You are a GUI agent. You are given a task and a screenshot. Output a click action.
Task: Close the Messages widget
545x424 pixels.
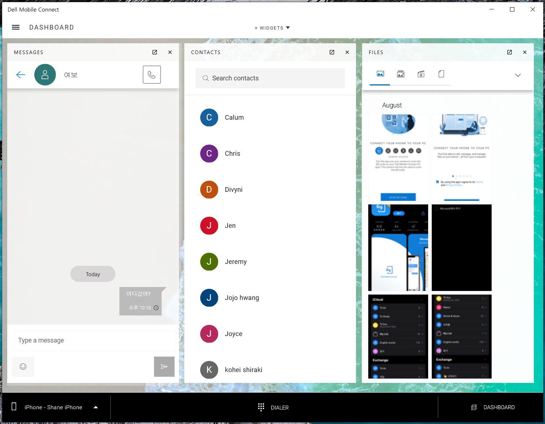pyautogui.click(x=170, y=52)
